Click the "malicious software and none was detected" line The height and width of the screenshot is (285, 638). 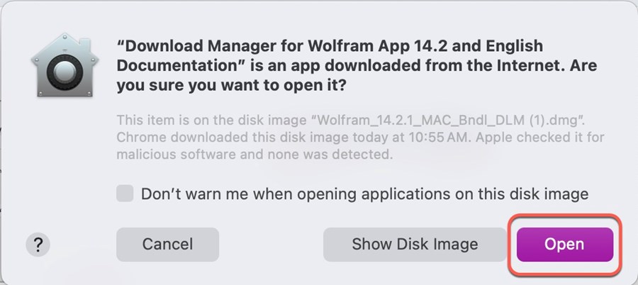coord(254,155)
